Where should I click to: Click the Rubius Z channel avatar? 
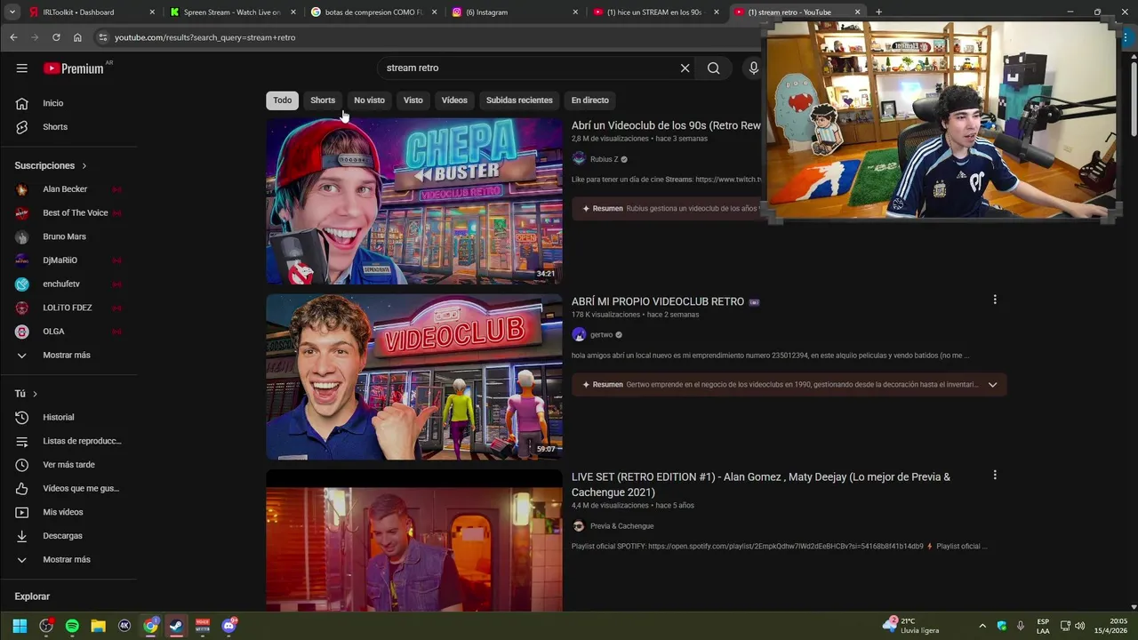coord(579,159)
